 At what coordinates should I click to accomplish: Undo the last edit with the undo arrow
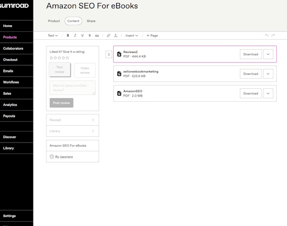267,35
